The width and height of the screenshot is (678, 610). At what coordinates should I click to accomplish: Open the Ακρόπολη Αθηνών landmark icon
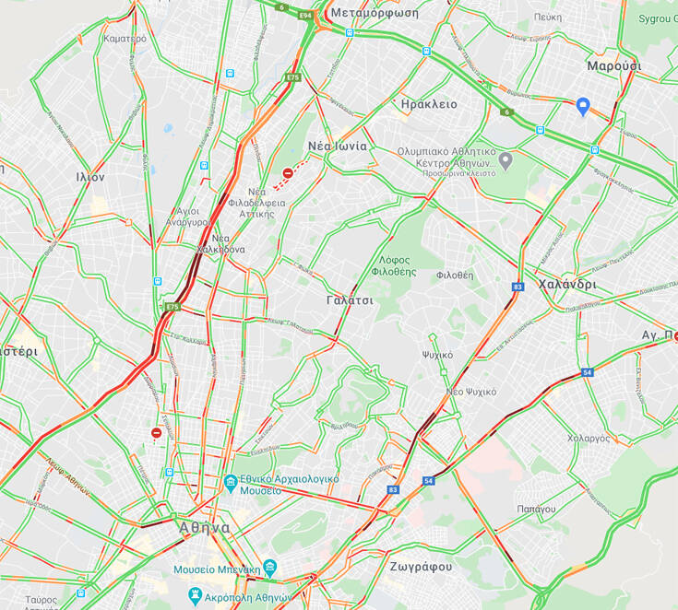(x=196, y=596)
